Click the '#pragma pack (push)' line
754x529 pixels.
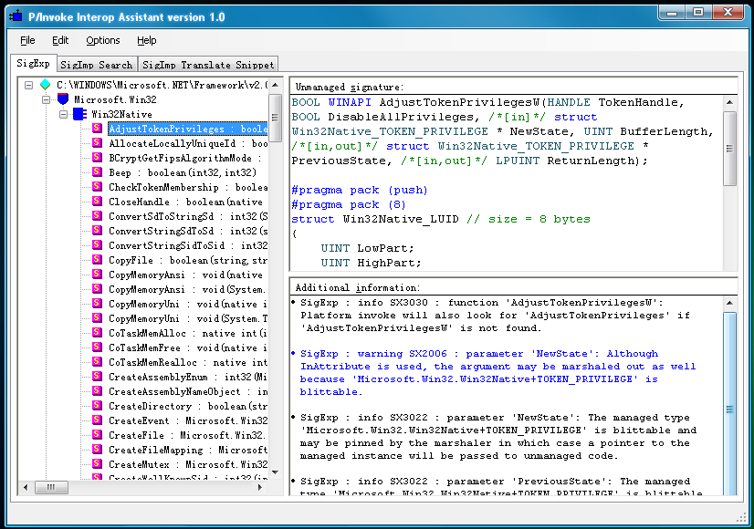tap(360, 190)
